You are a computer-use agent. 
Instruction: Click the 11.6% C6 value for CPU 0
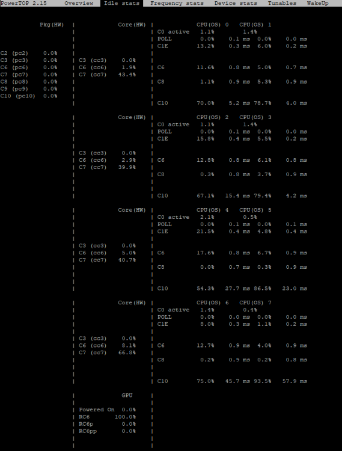pyautogui.click(x=206, y=67)
